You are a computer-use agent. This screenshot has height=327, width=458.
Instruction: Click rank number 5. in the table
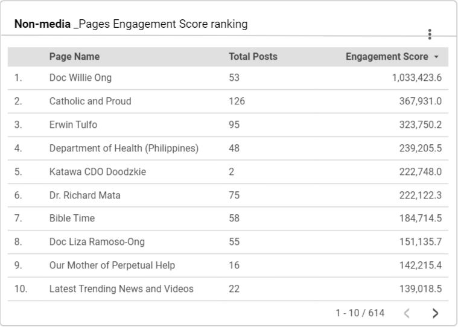(x=18, y=172)
